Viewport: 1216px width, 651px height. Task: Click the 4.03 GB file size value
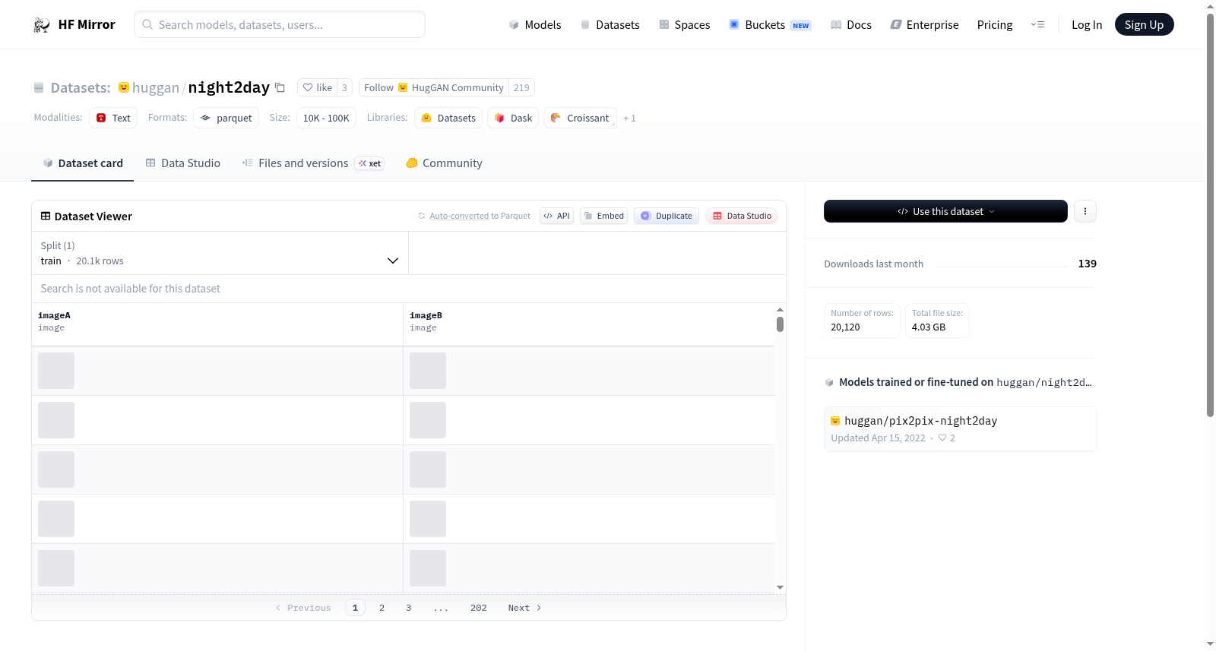pos(929,327)
